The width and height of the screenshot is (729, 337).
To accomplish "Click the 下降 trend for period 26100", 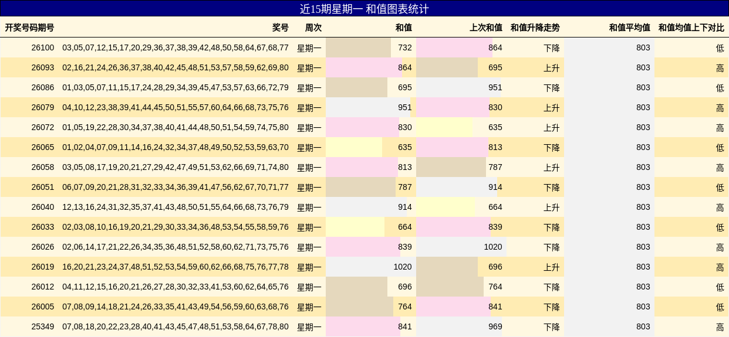I will pyautogui.click(x=552, y=48).
